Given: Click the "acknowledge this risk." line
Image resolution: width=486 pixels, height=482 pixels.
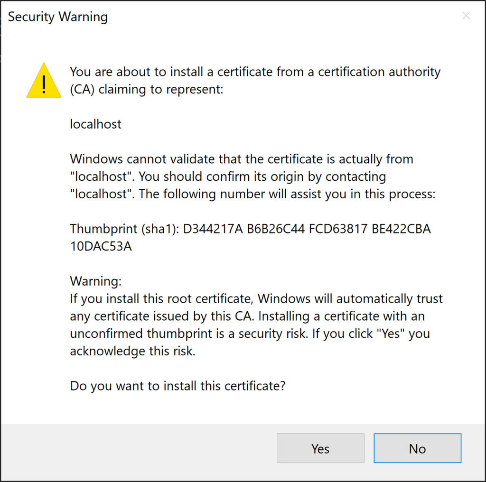Looking at the screenshot, I should point(132,351).
